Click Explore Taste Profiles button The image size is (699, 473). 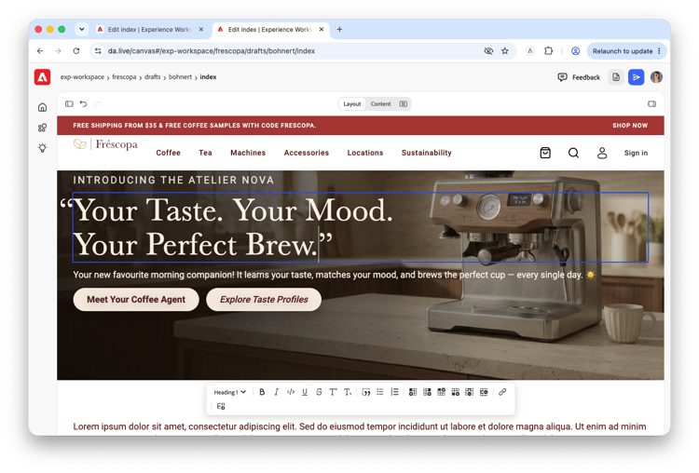pyautogui.click(x=264, y=299)
